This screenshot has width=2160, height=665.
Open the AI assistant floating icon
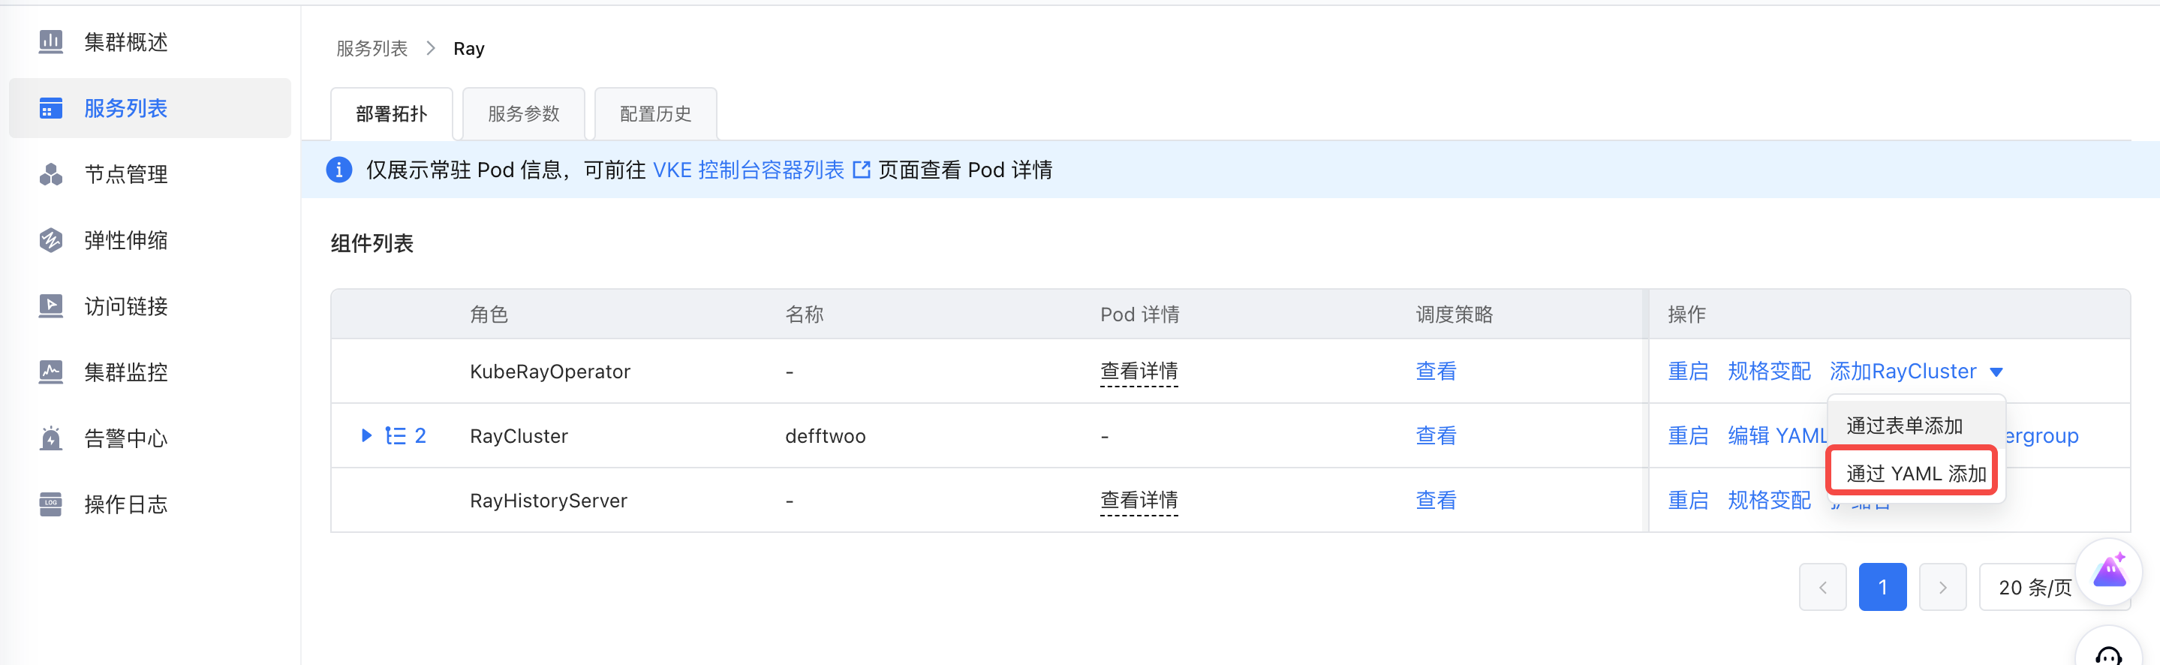tap(2109, 572)
